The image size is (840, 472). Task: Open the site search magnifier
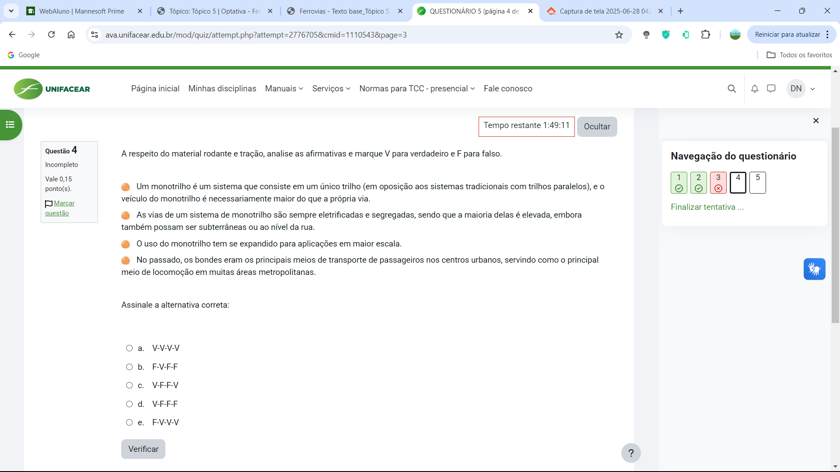[x=731, y=89]
